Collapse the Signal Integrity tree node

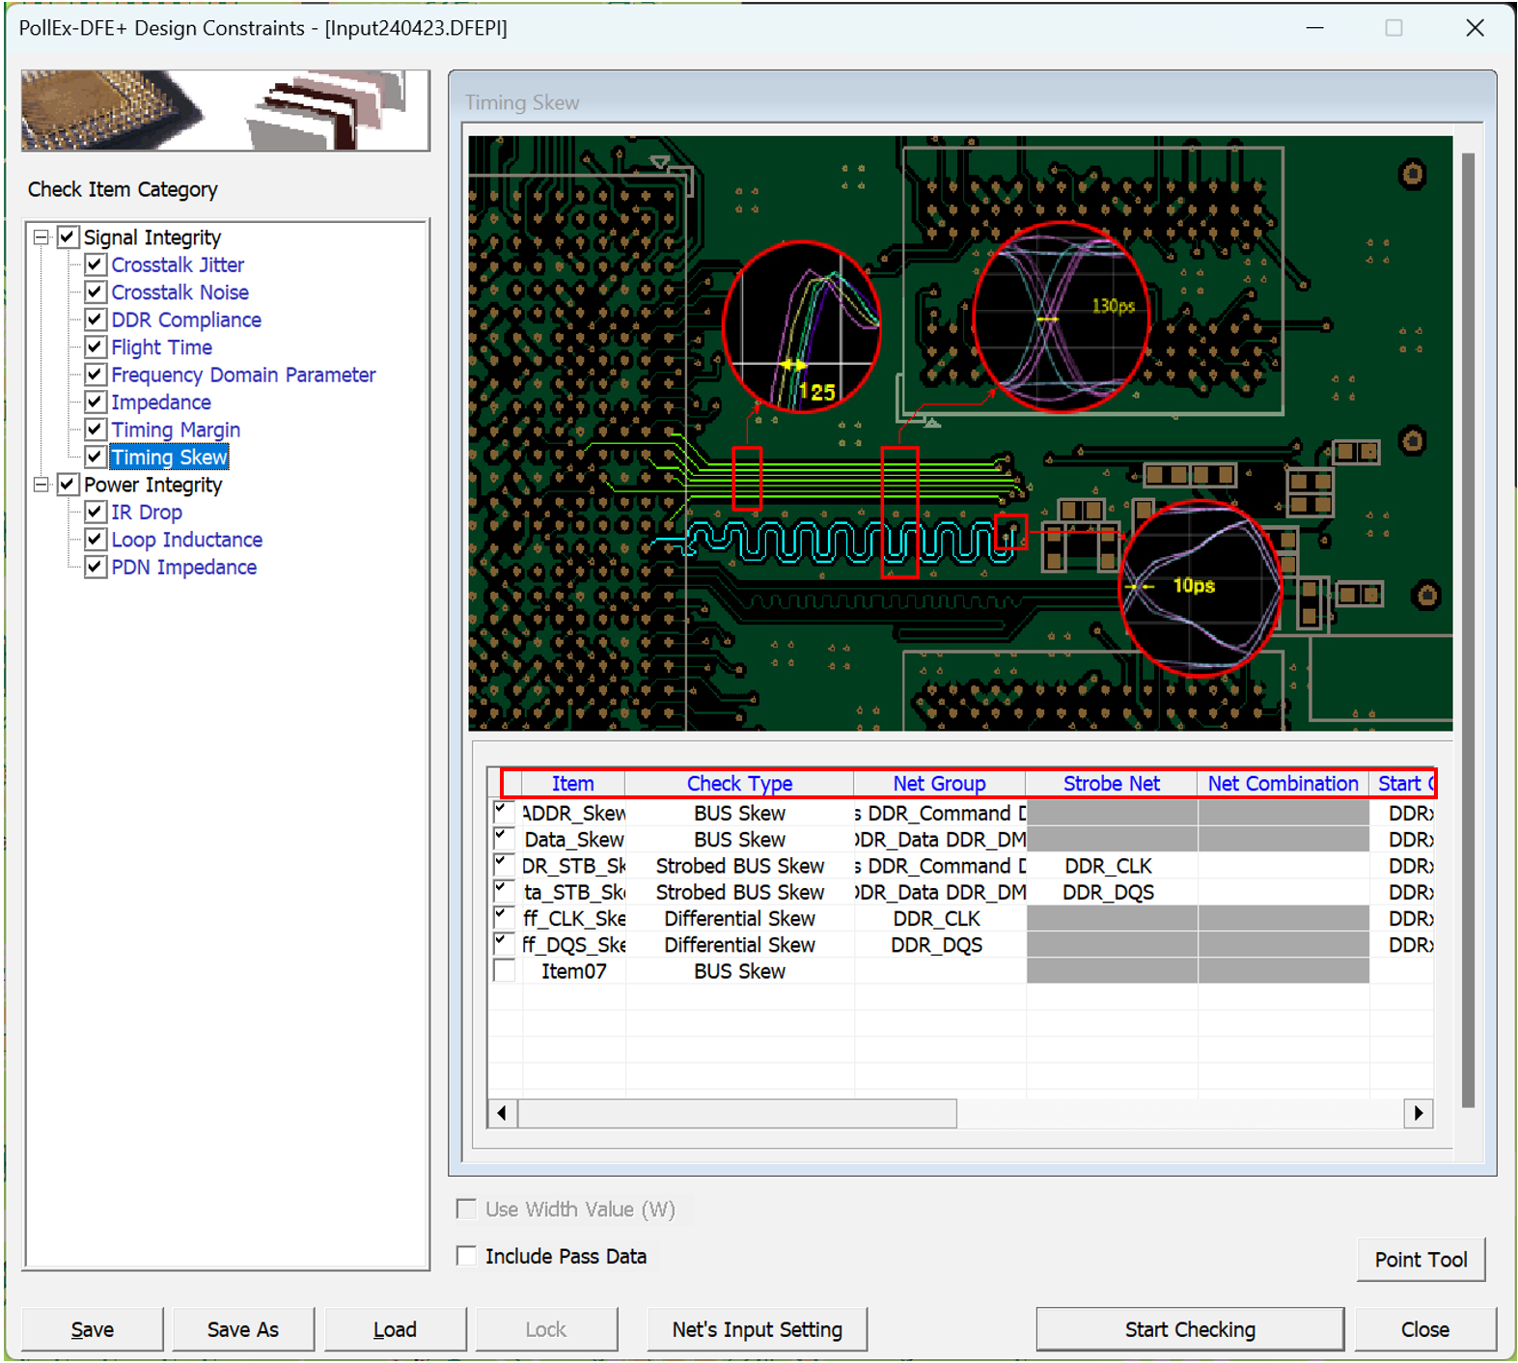click(x=41, y=237)
